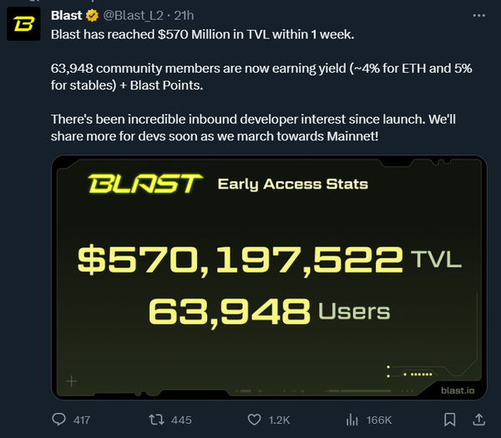
Task: Click the plus sign in the image corner
Action: [x=71, y=381]
